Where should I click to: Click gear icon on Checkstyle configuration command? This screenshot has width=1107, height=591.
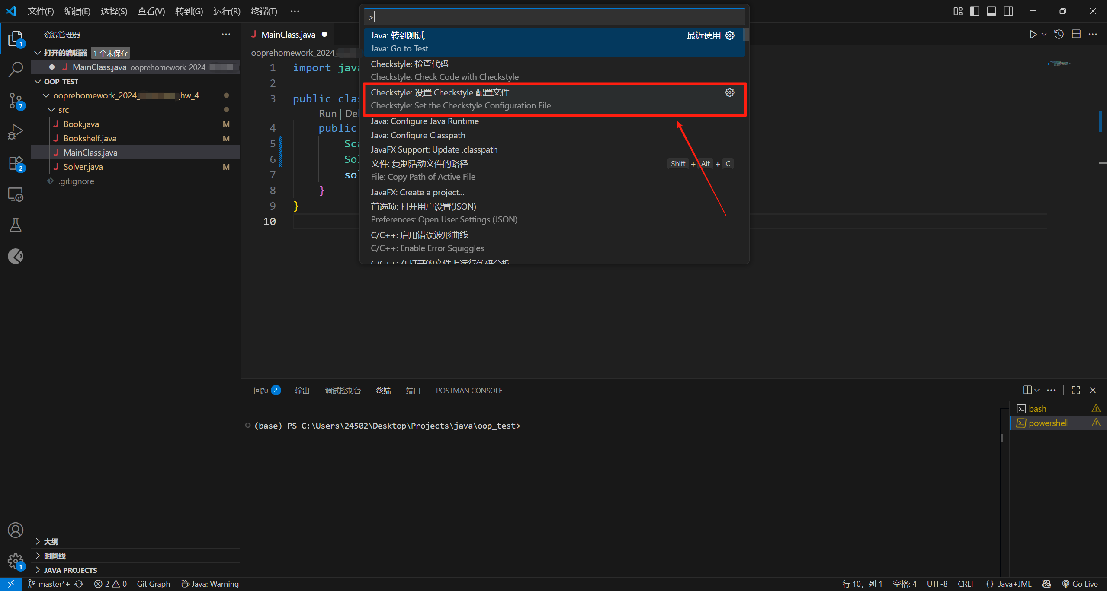(x=729, y=92)
